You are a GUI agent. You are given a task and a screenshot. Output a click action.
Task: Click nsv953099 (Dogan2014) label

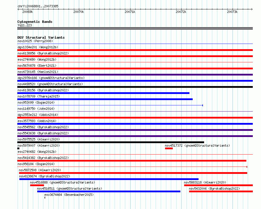(36, 102)
